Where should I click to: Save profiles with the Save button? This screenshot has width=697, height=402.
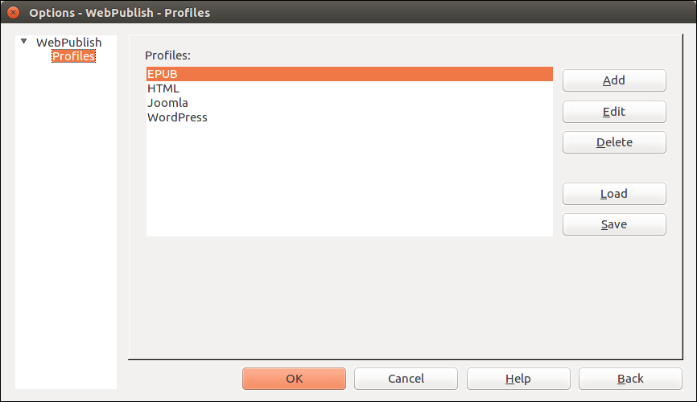pyautogui.click(x=614, y=224)
